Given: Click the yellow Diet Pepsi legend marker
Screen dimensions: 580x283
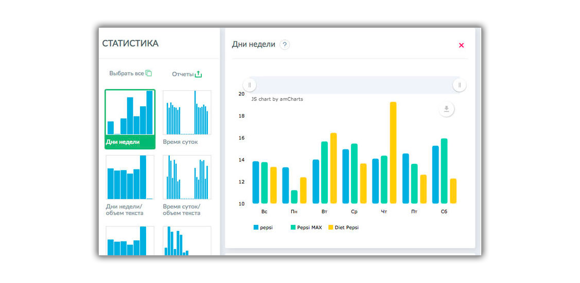Looking at the screenshot, I should [331, 228].
